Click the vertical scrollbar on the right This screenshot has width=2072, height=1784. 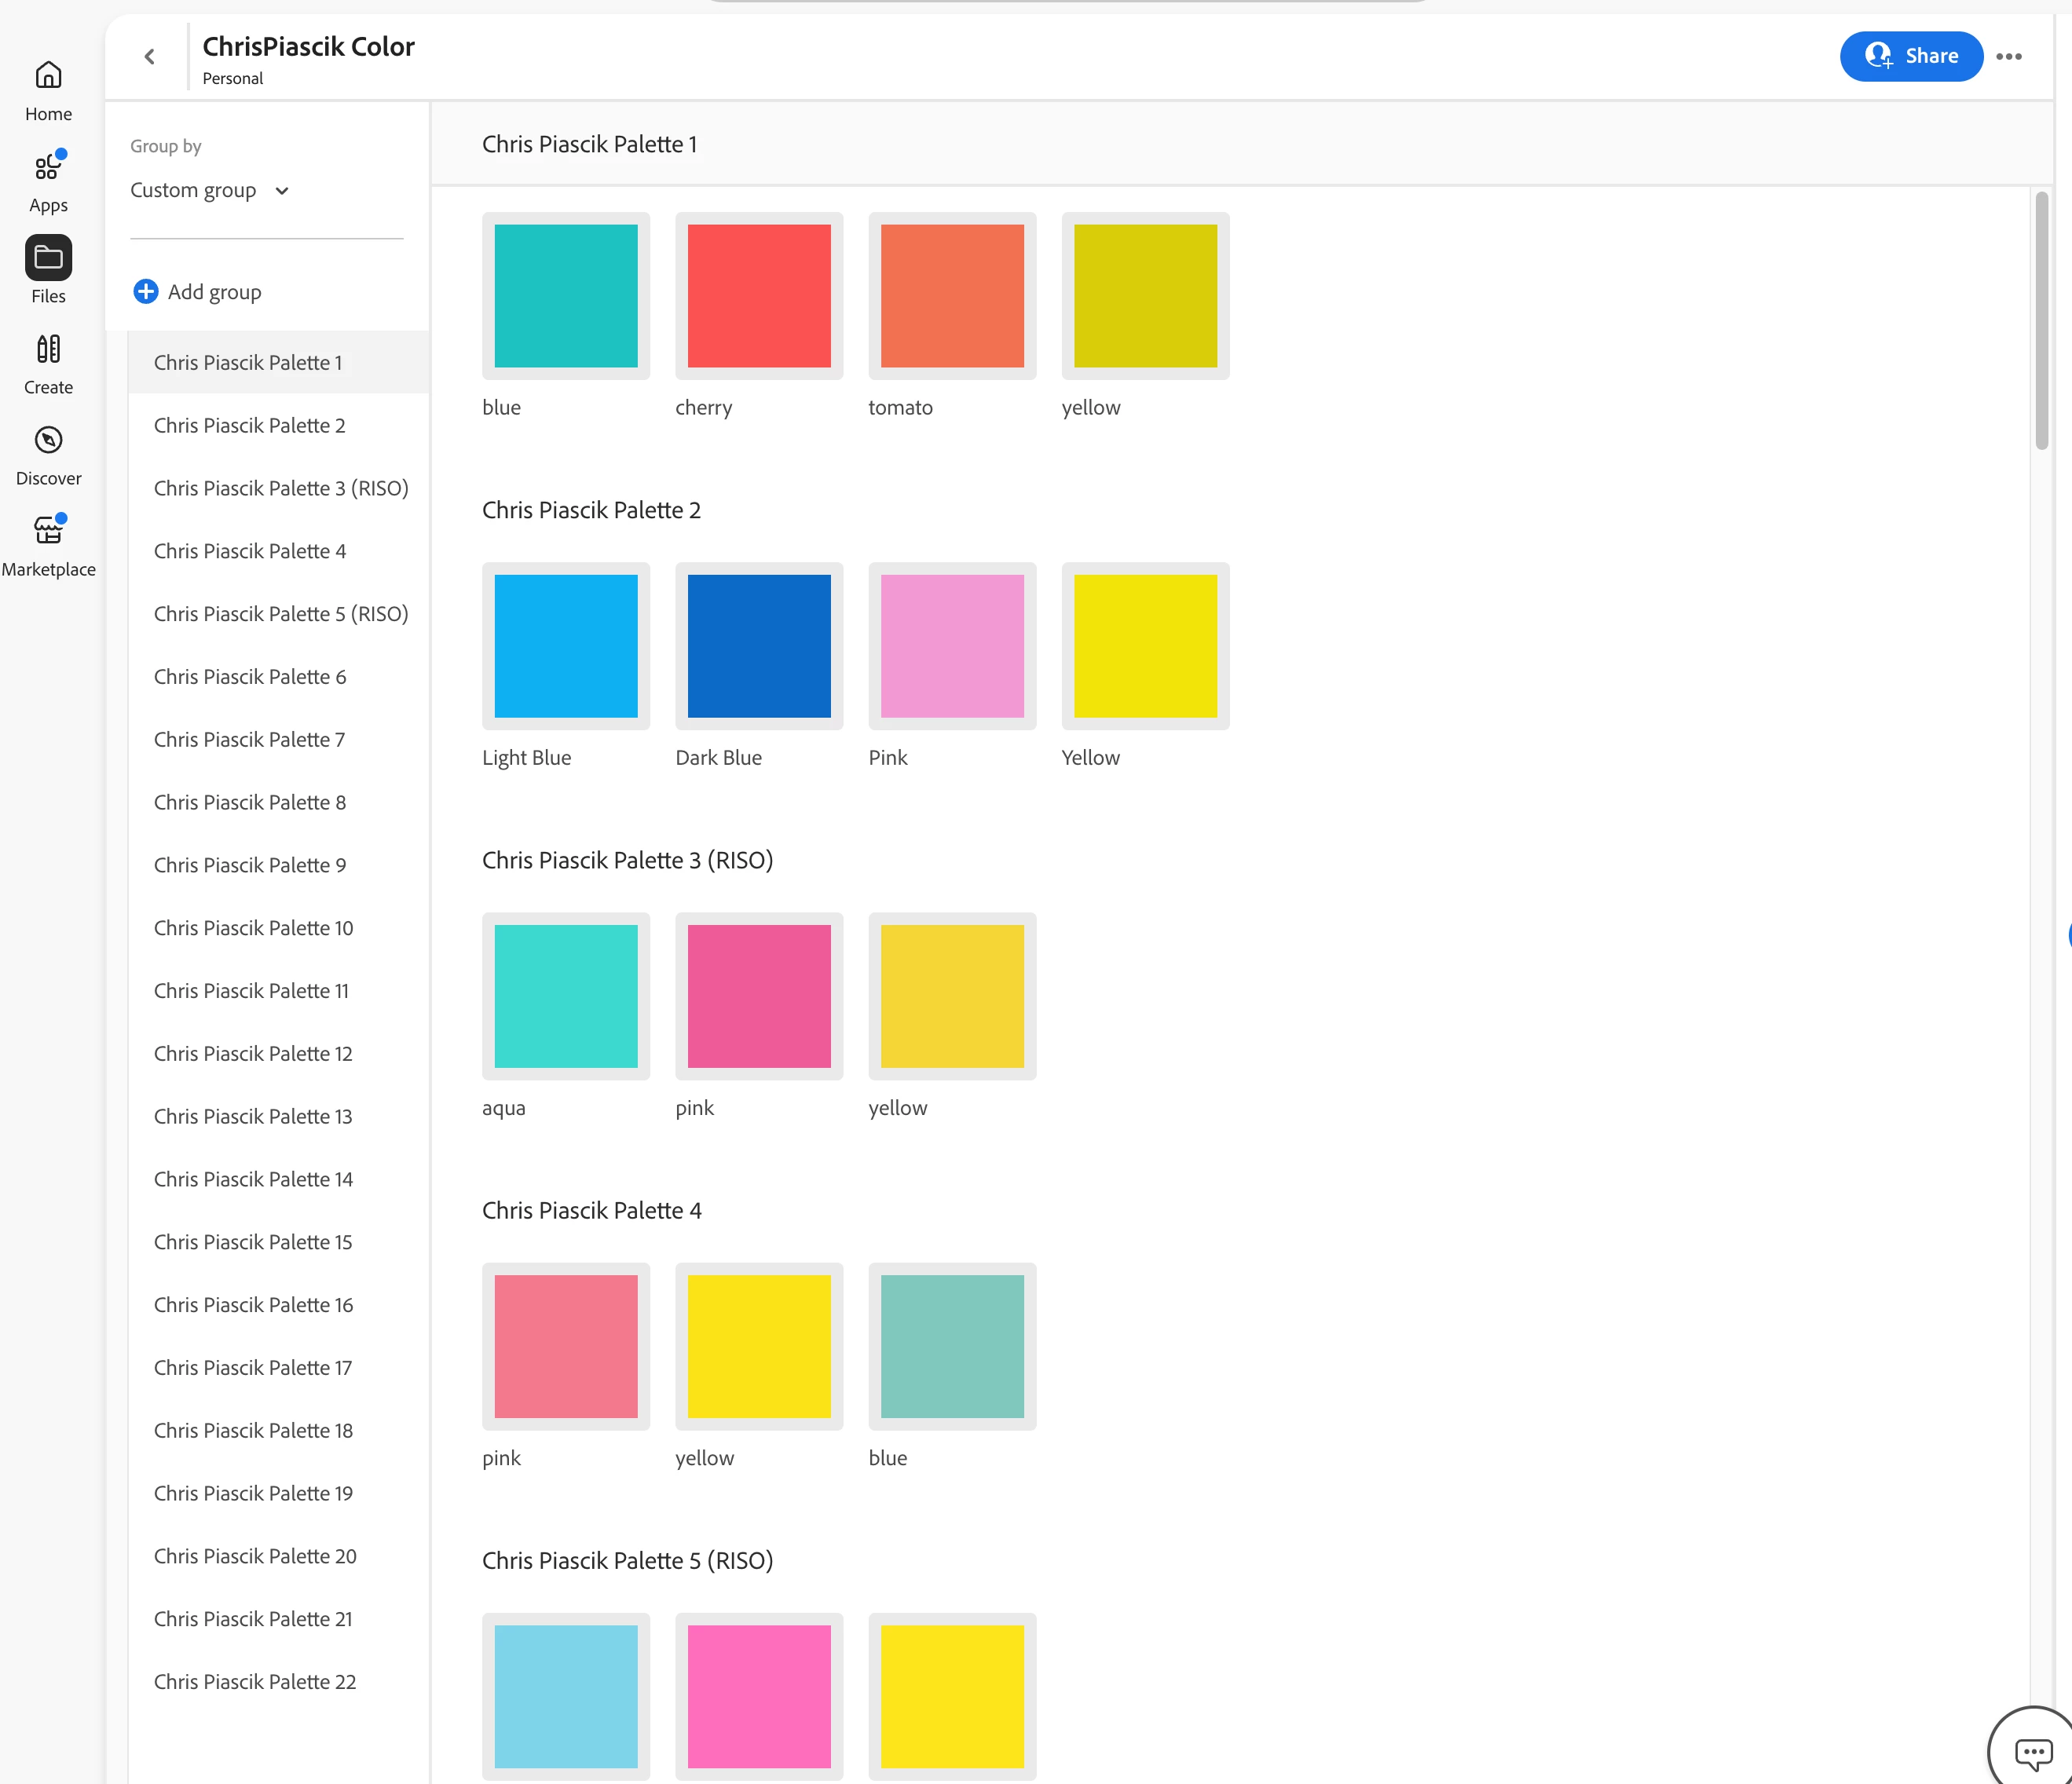(2041, 320)
